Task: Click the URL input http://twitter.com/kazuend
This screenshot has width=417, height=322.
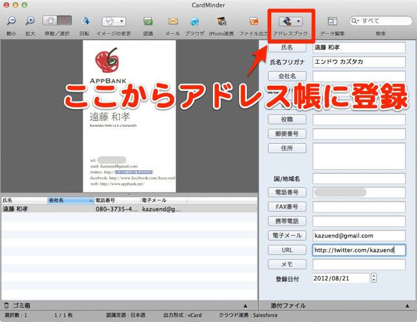Action: pos(359,250)
